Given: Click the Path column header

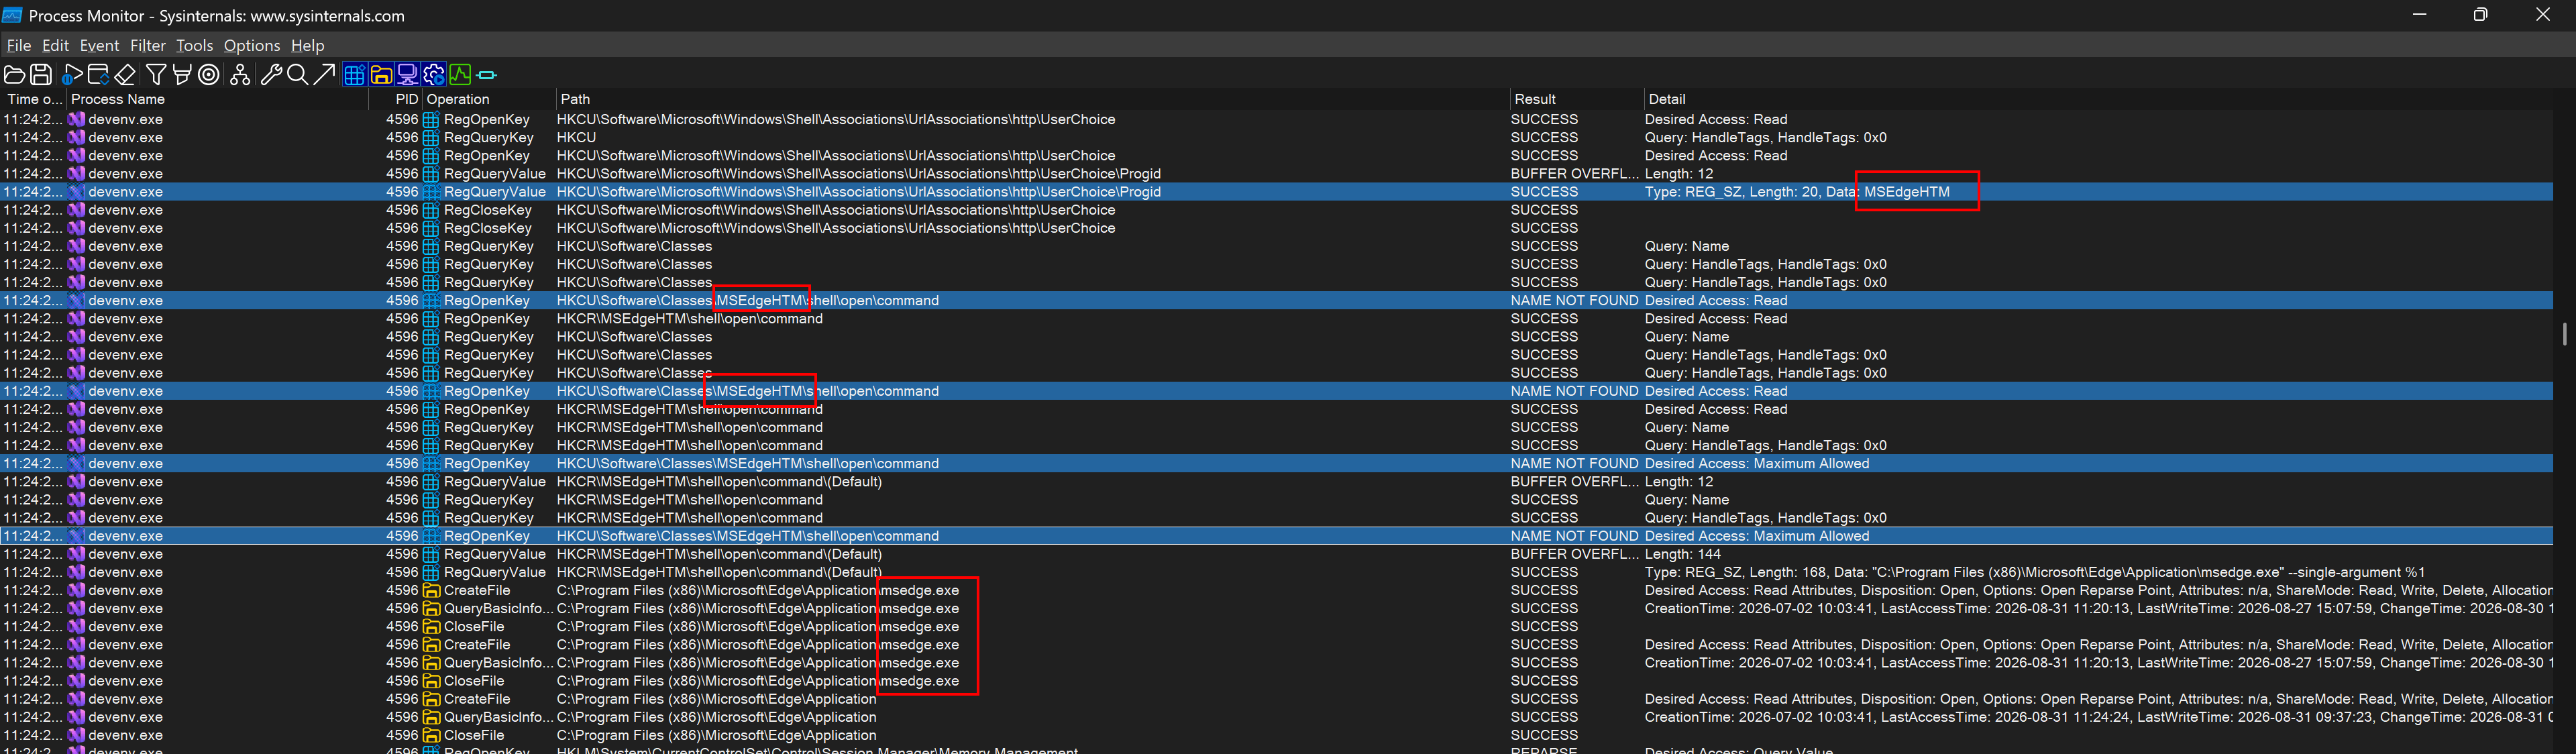Looking at the screenshot, I should [1032, 99].
